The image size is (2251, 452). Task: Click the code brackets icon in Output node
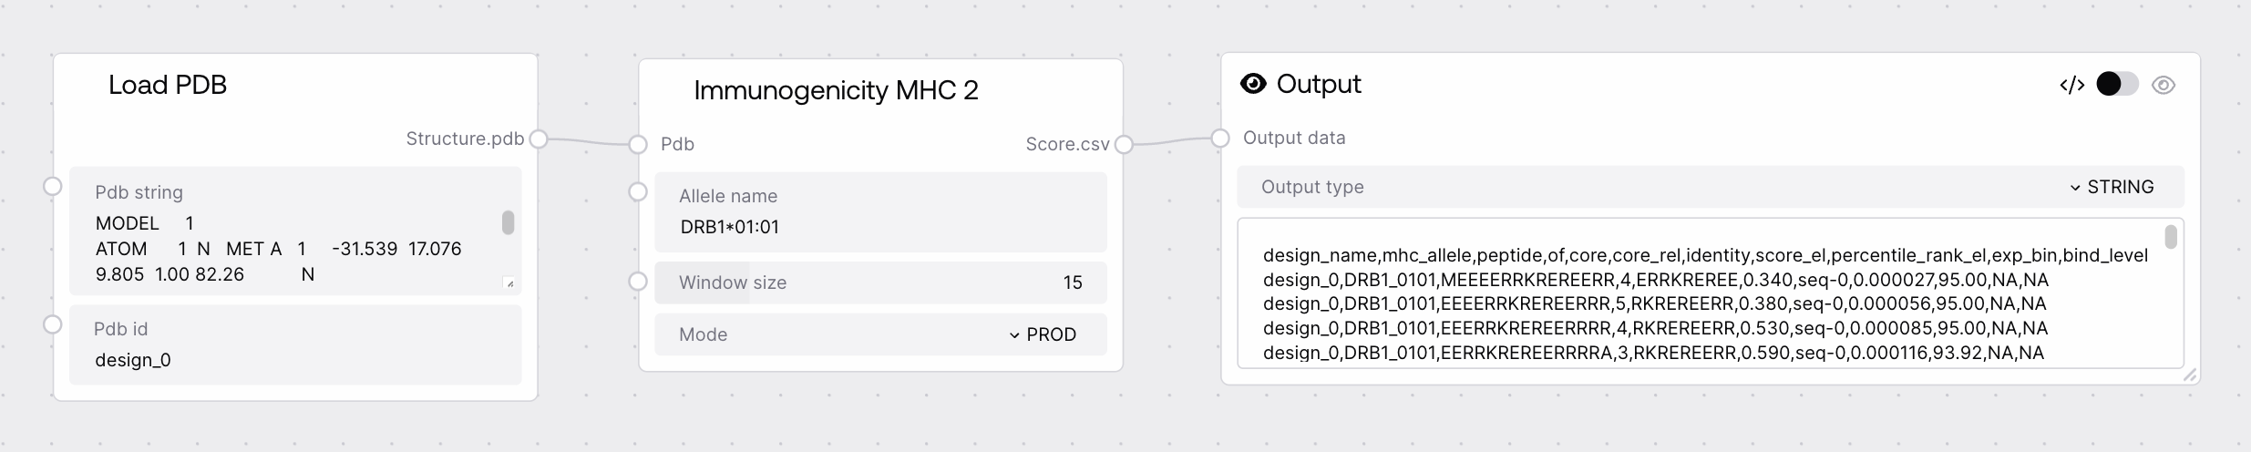click(x=2071, y=85)
